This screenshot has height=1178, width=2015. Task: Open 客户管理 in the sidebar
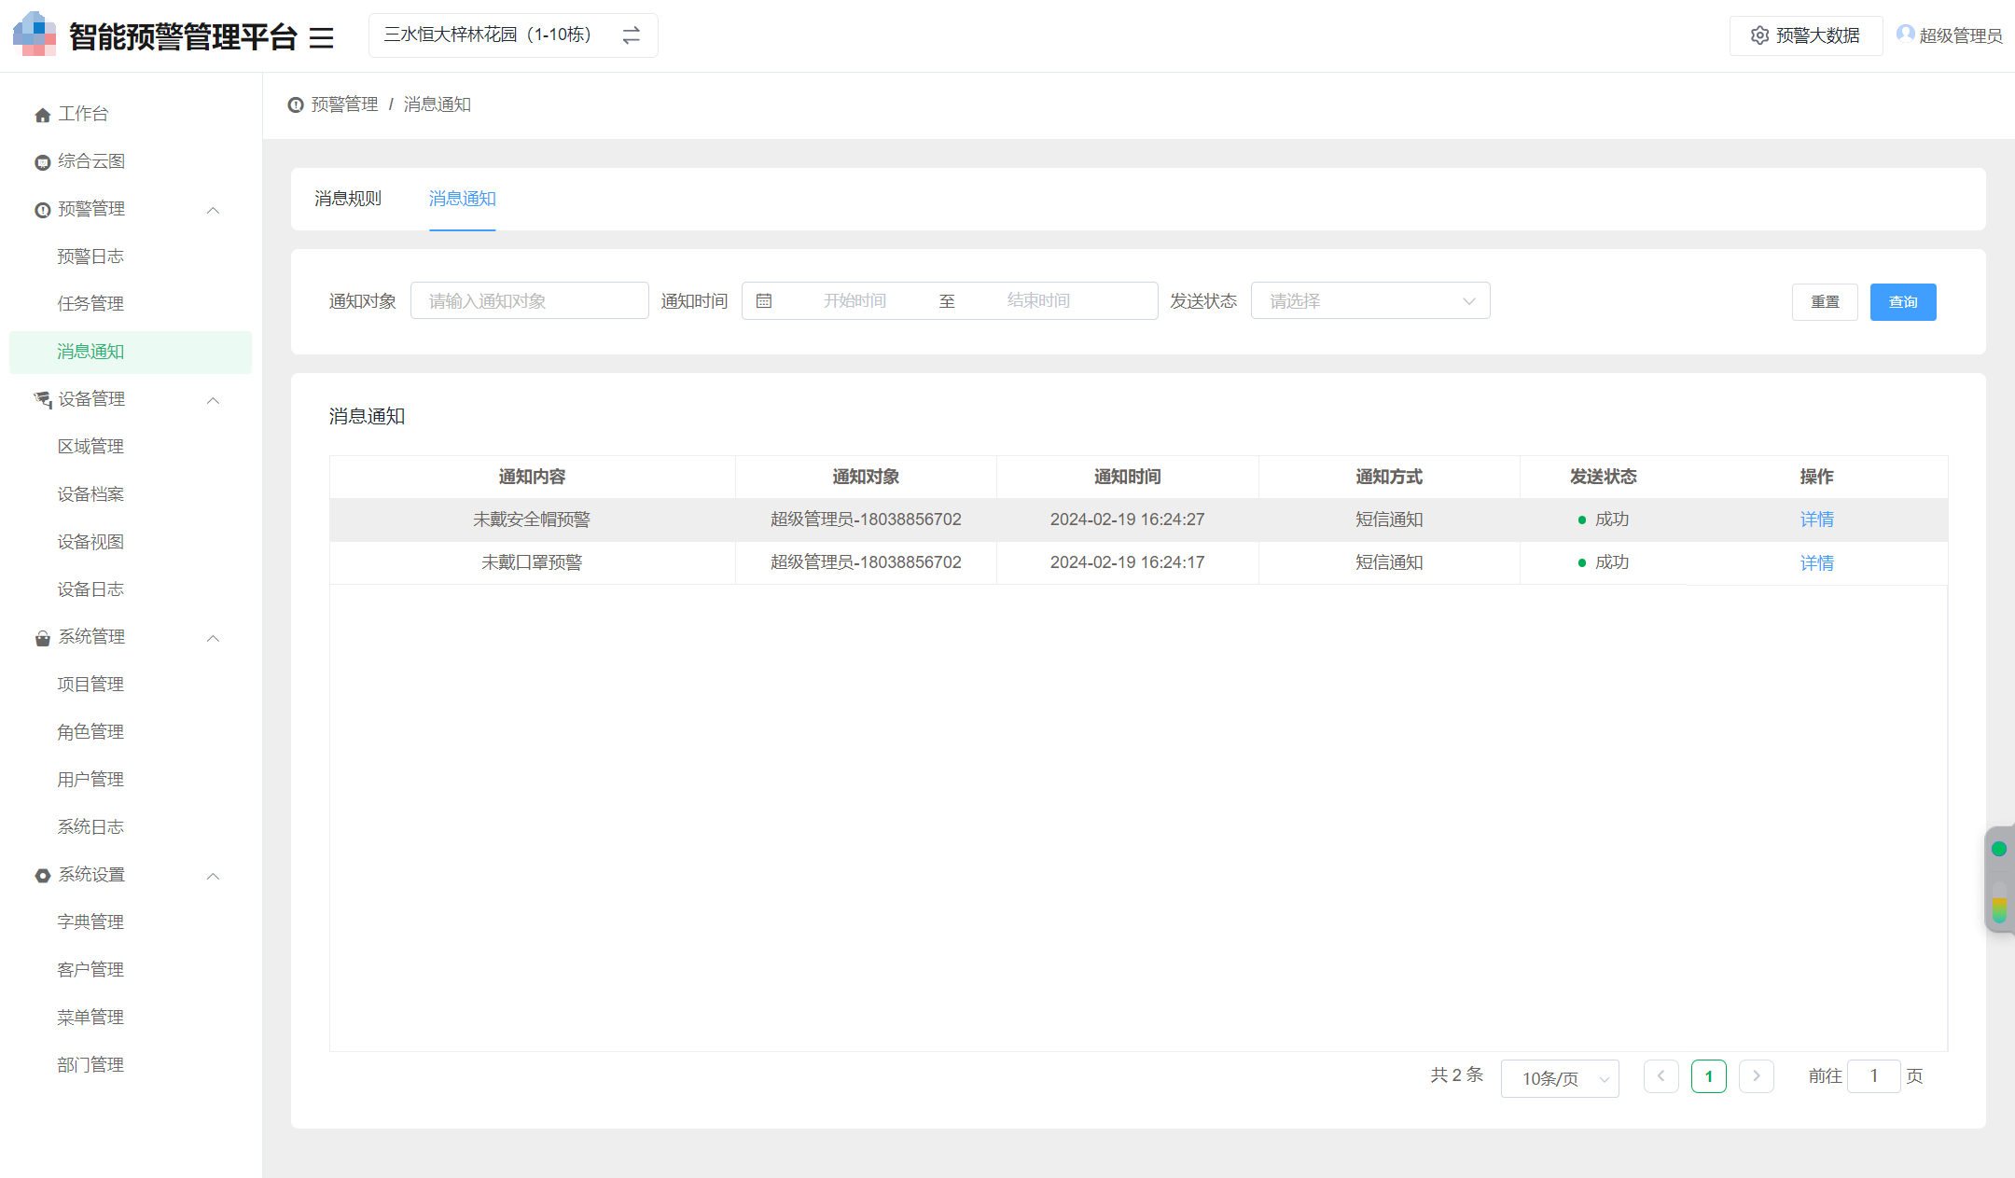(90, 970)
